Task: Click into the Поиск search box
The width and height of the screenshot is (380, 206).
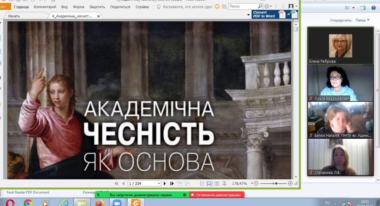Action: (x=243, y=6)
